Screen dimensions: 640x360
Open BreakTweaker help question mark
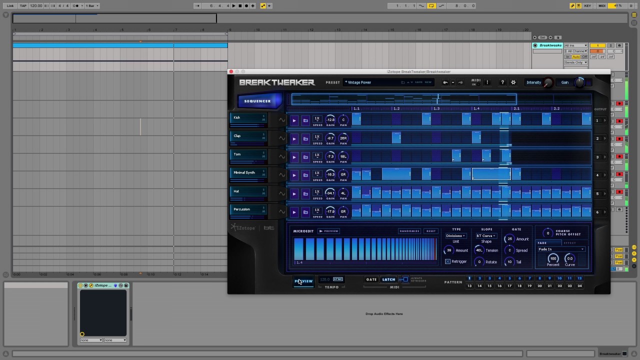(x=502, y=82)
